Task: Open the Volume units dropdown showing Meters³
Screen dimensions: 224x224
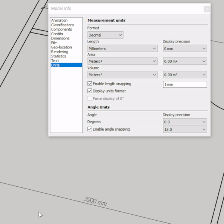Action: [122, 75]
